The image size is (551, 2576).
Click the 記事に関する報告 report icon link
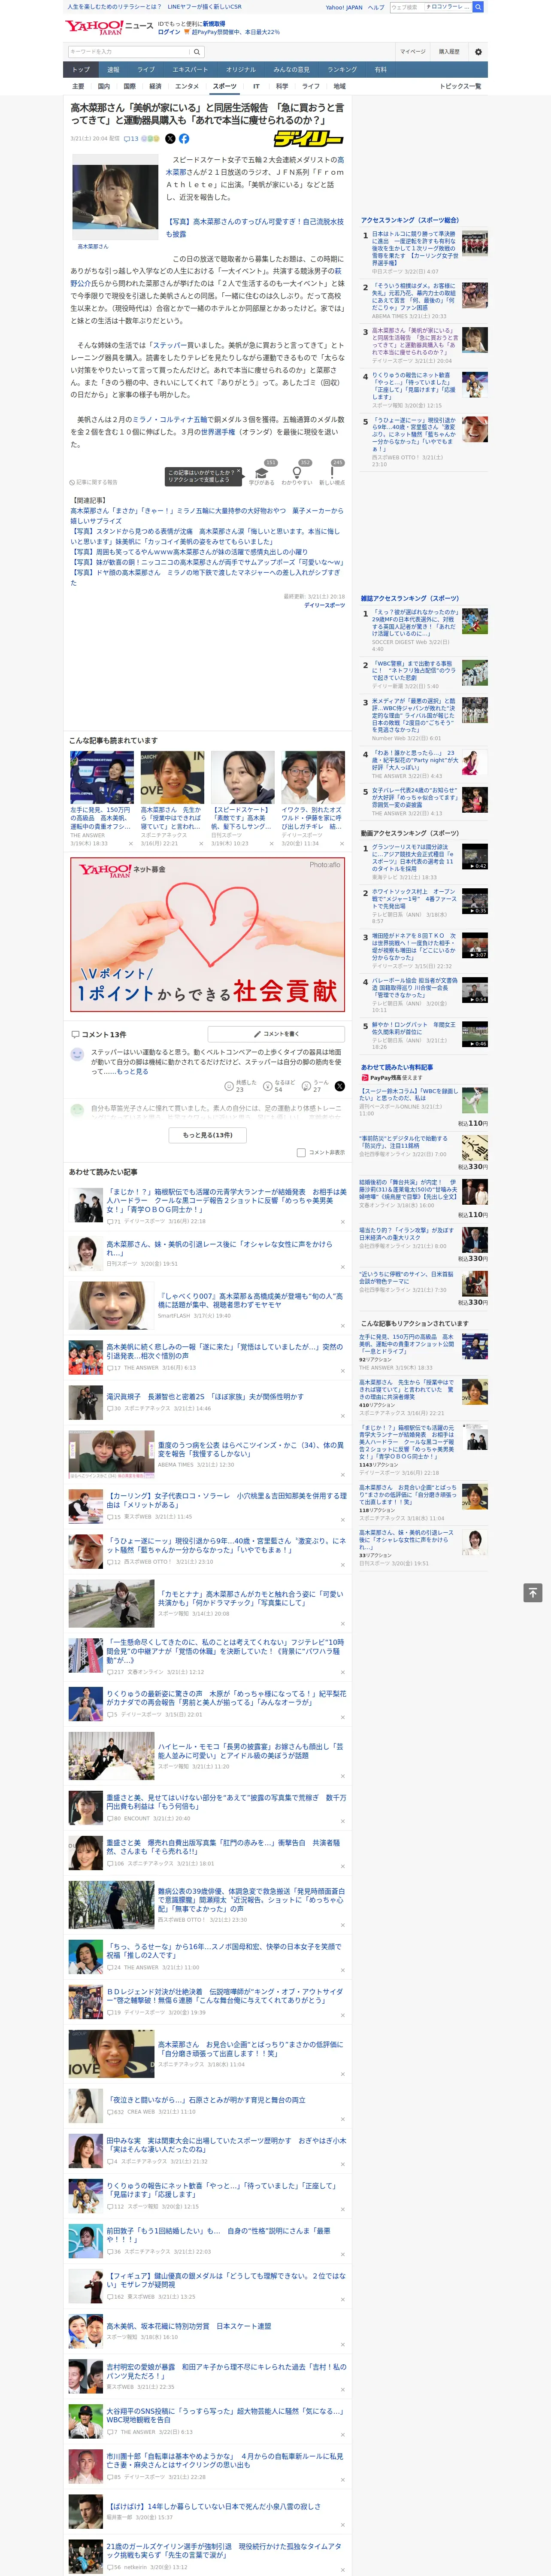[93, 482]
